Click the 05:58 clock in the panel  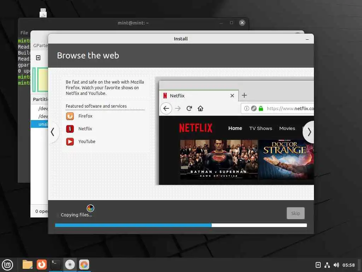pos(348,265)
